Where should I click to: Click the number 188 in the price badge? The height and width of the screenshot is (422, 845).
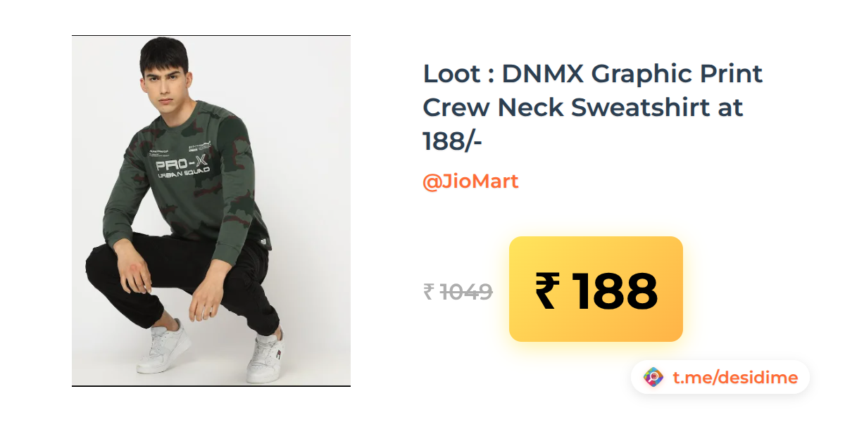(x=615, y=291)
